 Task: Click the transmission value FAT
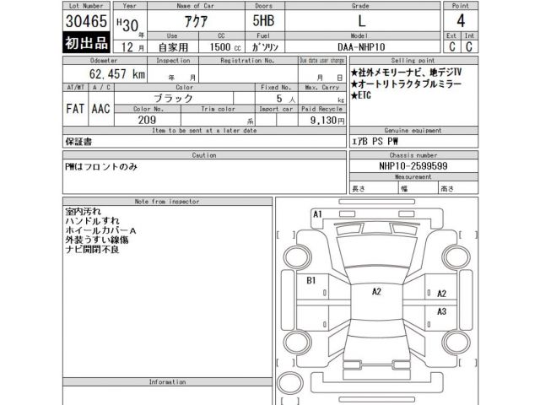click(x=75, y=109)
